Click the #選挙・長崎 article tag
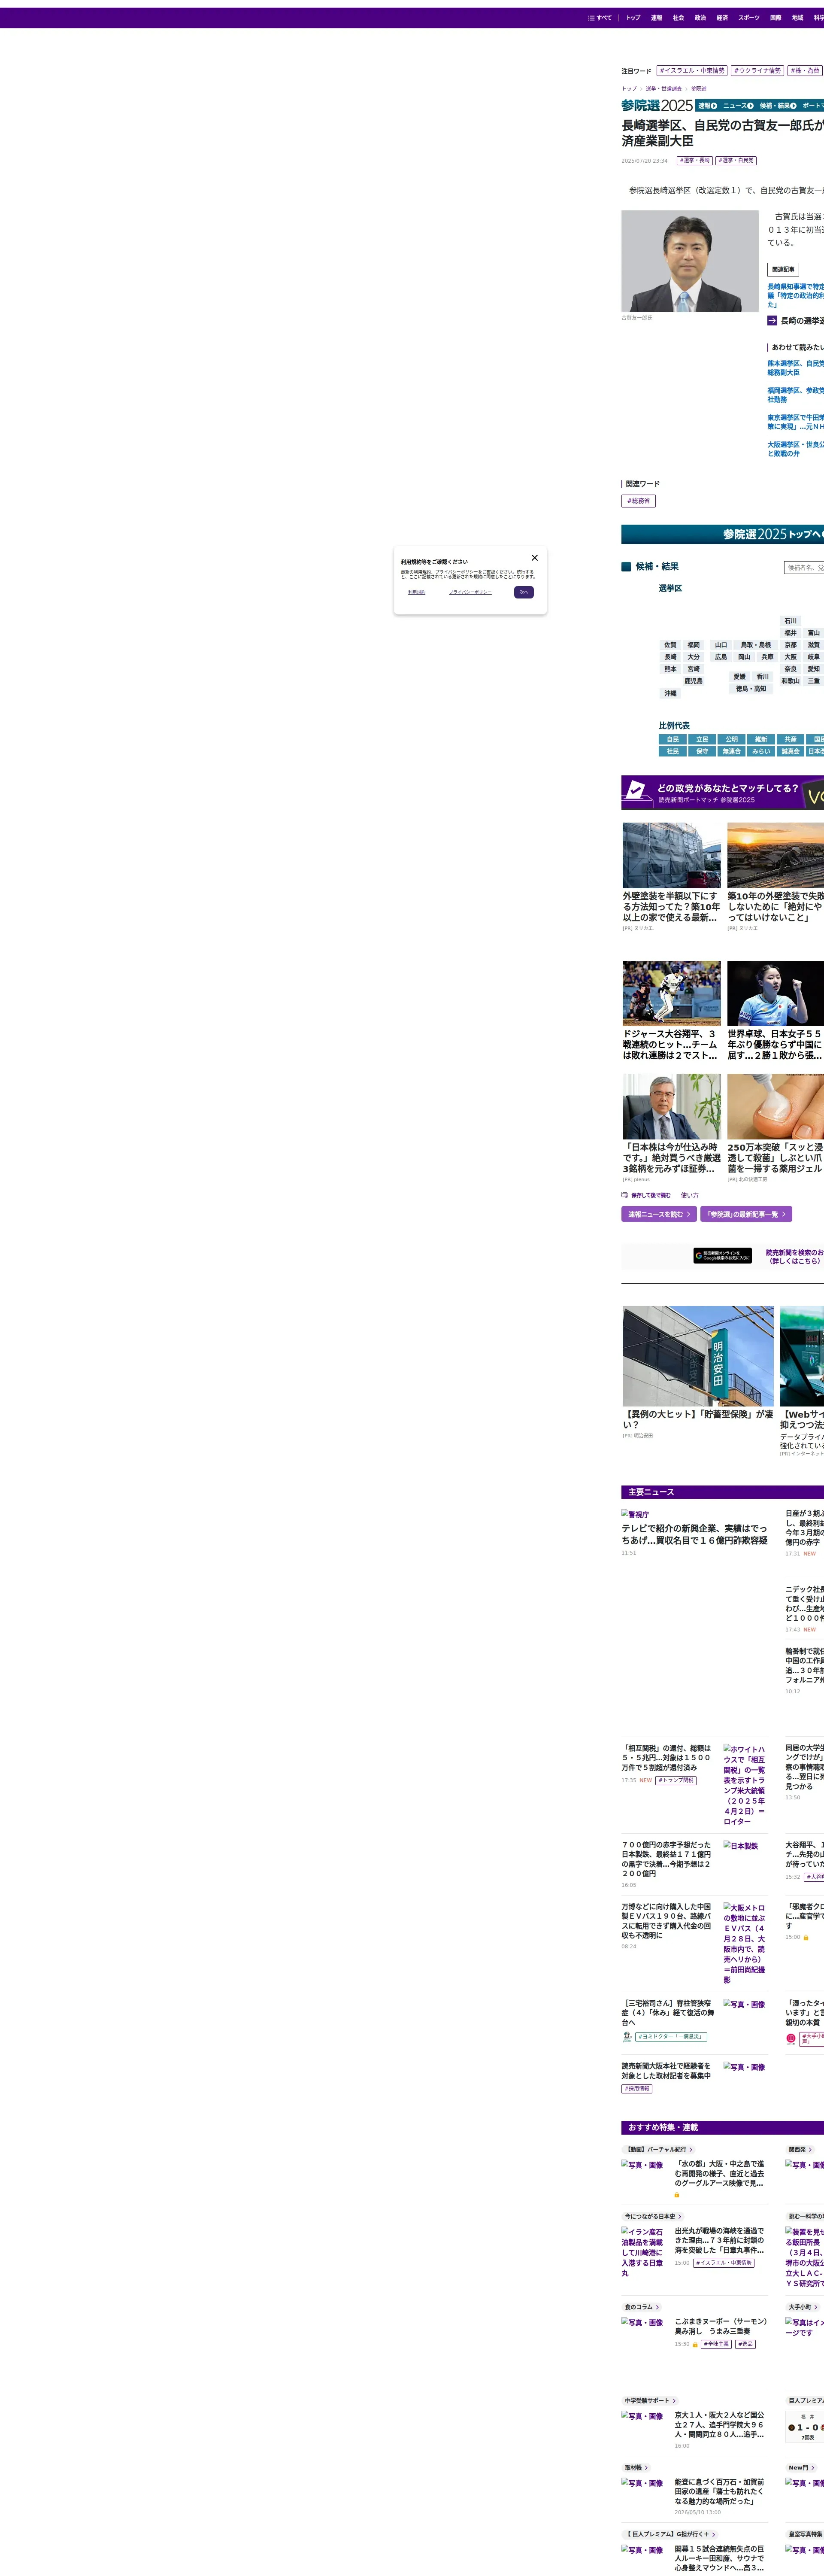The height and width of the screenshot is (2576, 824). (695, 160)
